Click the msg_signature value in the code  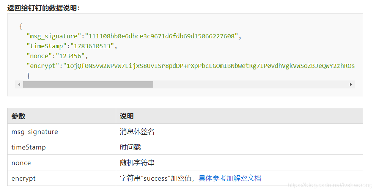click(x=161, y=36)
